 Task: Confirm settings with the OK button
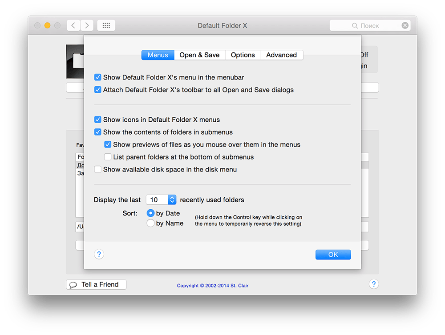(x=333, y=255)
